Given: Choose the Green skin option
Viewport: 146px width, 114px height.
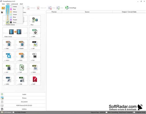Looking at the screenshot, I should tap(16, 14).
